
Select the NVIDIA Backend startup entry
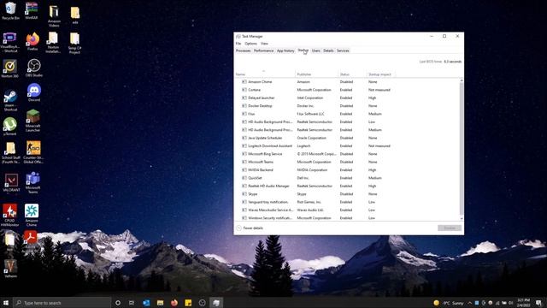tap(347, 170)
